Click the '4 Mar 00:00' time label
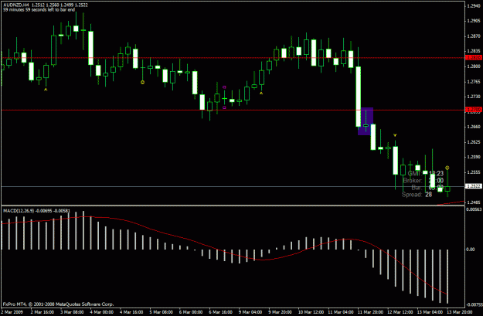Image resolution: width=483 pixels, height=316 pixels. [102, 312]
